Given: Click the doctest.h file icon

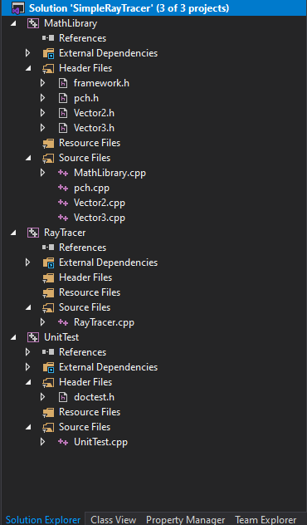Looking at the screenshot, I should tap(63, 397).
